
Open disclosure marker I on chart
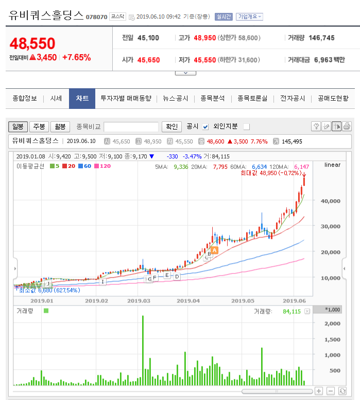(x=102, y=282)
